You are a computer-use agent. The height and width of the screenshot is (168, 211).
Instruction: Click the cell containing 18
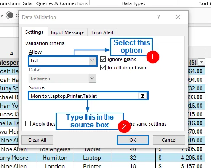click(133, 165)
